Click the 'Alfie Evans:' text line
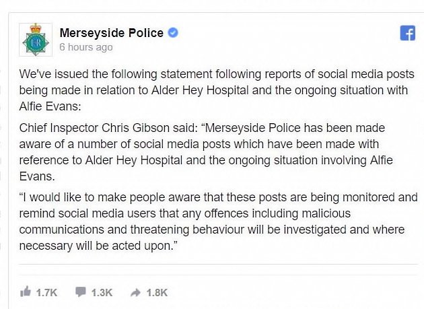424x309 pixels. [x=50, y=106]
